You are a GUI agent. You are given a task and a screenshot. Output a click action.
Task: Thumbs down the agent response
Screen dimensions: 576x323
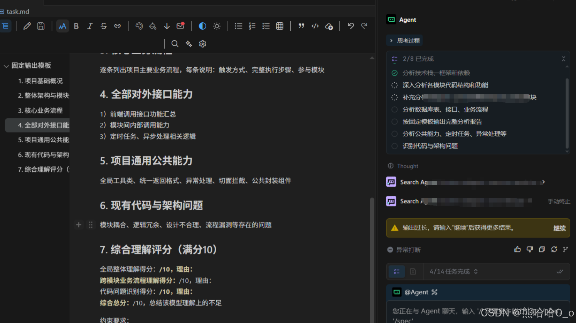[x=530, y=249]
